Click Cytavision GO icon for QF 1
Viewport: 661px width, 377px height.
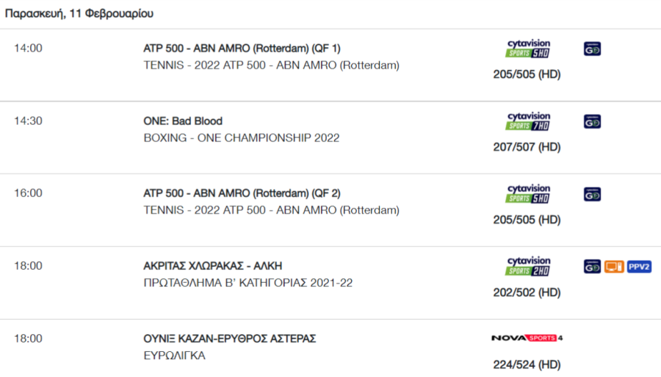click(592, 49)
